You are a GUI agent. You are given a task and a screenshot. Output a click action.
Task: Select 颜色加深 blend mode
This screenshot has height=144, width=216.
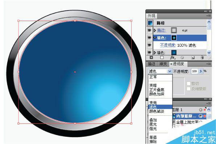(157, 94)
